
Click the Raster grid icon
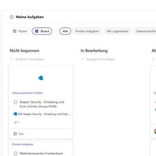[x=15, y=31]
